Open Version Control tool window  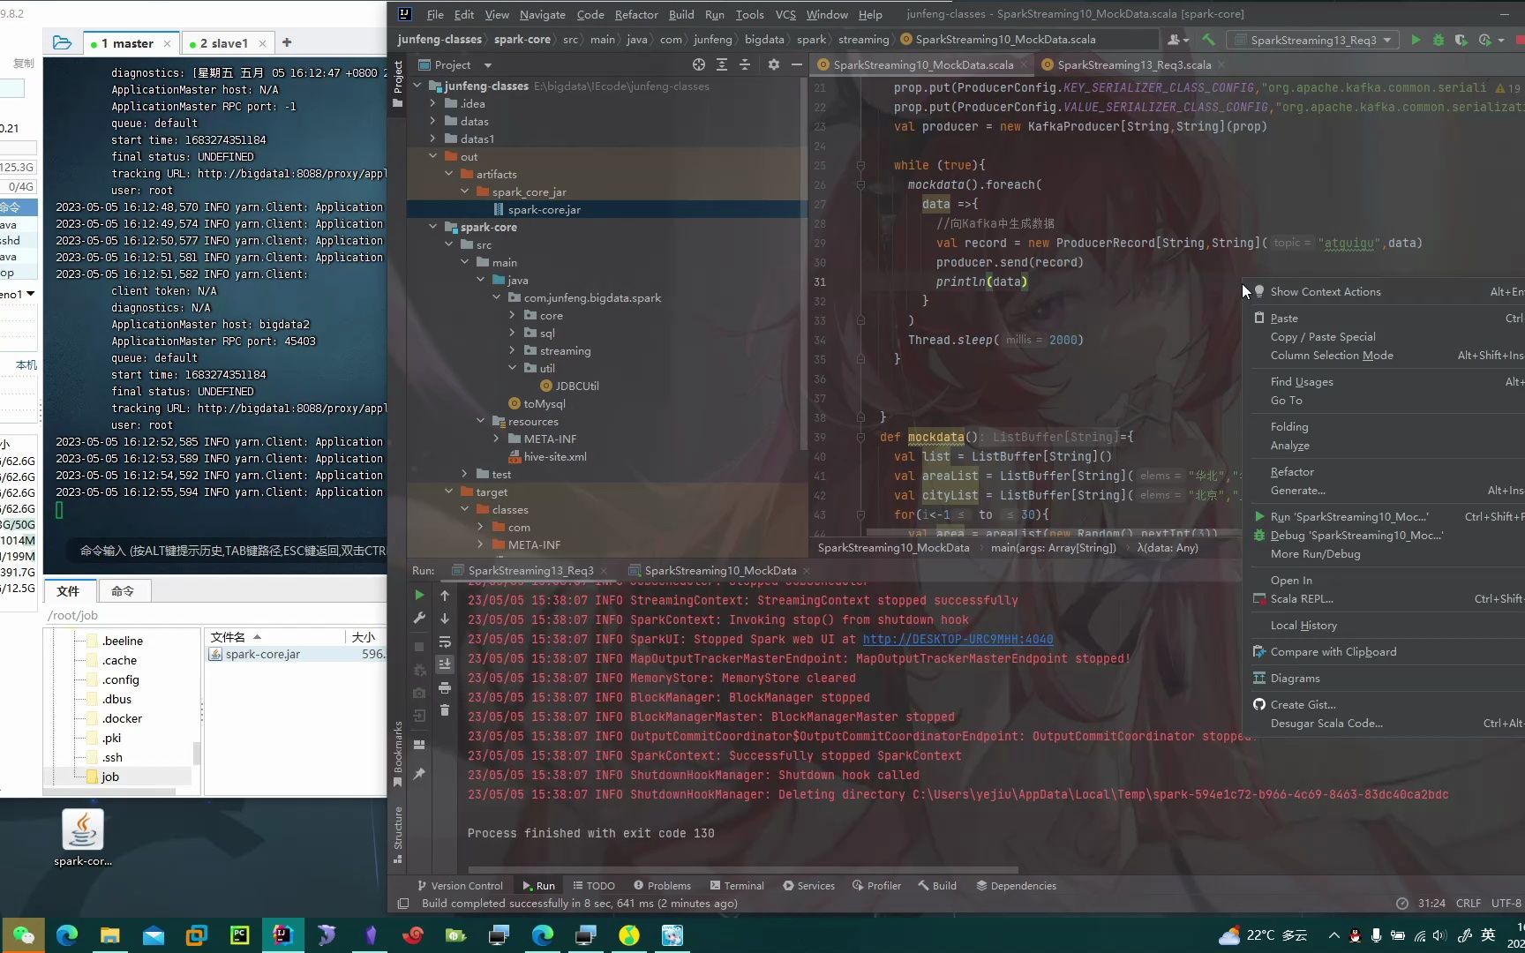tap(460, 885)
